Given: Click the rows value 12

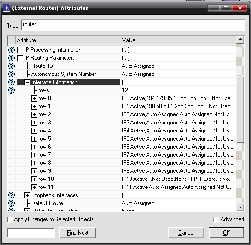Looking at the screenshot, I should (x=125, y=90).
